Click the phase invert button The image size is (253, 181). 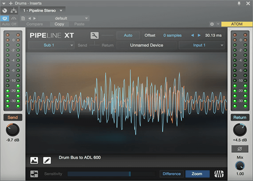(240, 149)
